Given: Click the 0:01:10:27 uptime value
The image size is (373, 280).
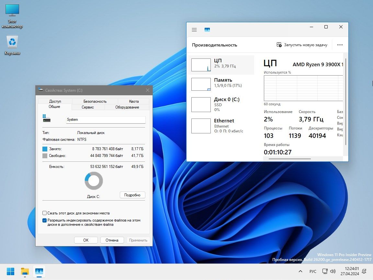Looking at the screenshot, I should [277, 152].
